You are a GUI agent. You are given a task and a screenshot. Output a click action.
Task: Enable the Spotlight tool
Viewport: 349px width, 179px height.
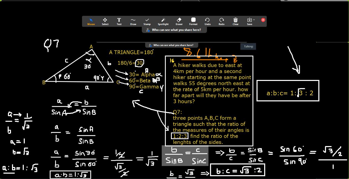pyautogui.click(x=163, y=21)
